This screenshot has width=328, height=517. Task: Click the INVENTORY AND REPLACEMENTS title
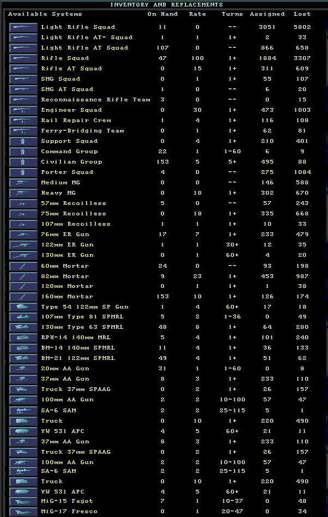(x=166, y=4)
